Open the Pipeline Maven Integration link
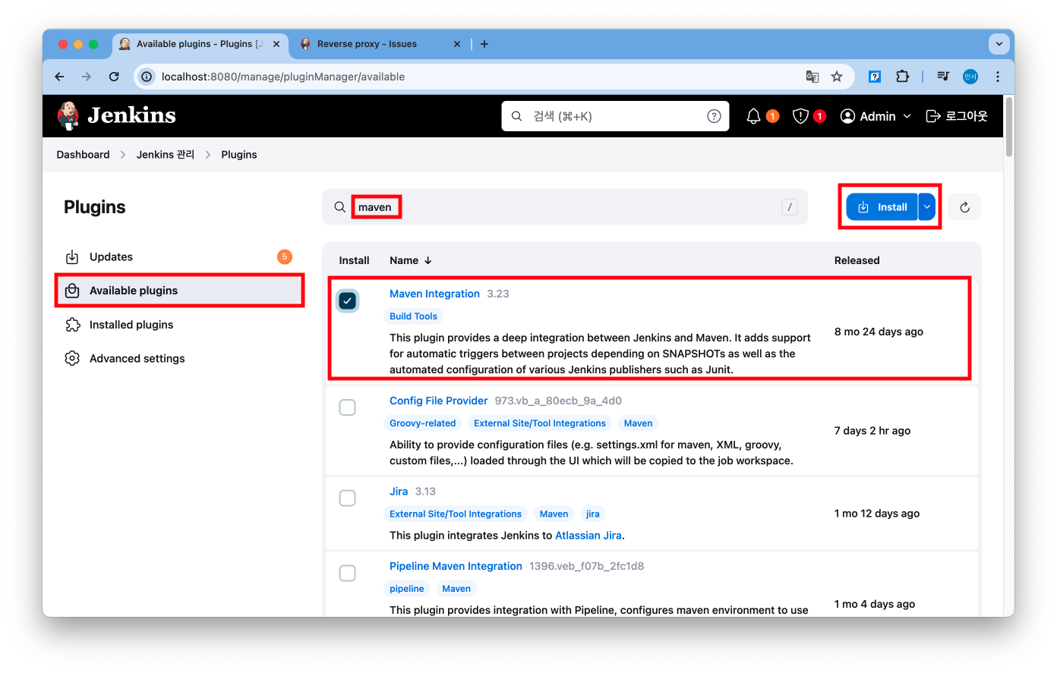The width and height of the screenshot is (1057, 673). point(456,566)
